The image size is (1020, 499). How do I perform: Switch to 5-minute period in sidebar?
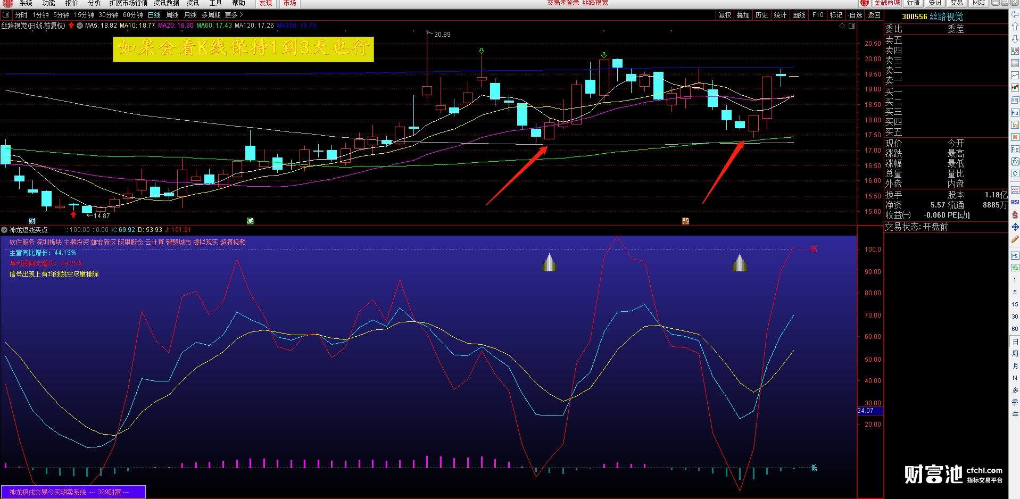1015,292
